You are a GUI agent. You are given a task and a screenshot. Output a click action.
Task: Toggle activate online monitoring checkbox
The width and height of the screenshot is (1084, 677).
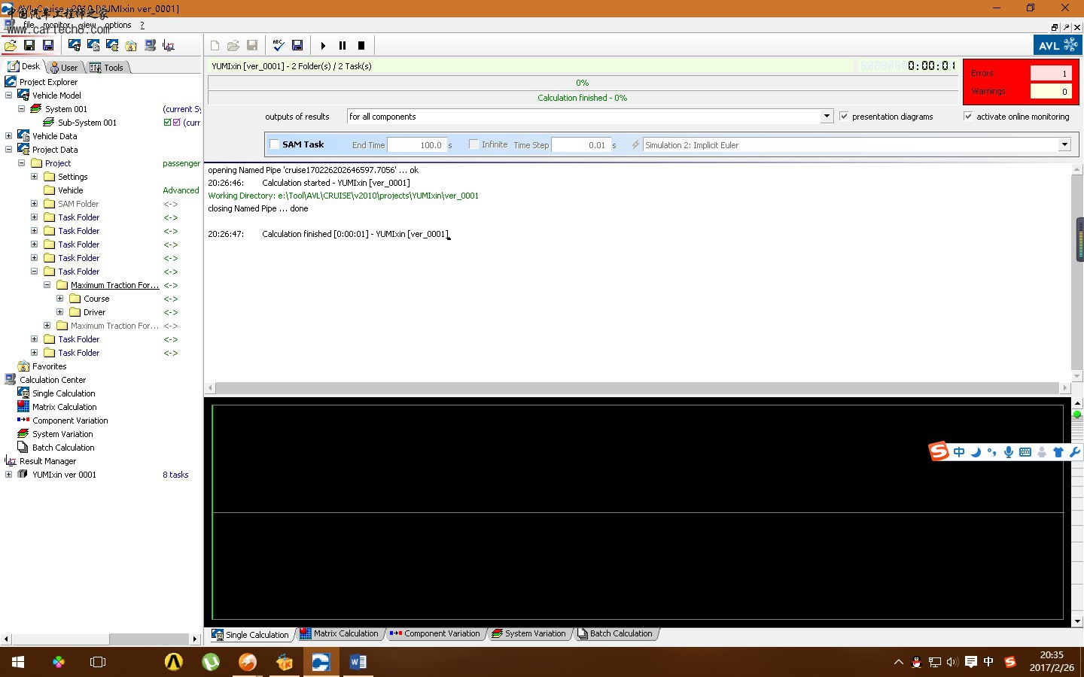coord(968,116)
